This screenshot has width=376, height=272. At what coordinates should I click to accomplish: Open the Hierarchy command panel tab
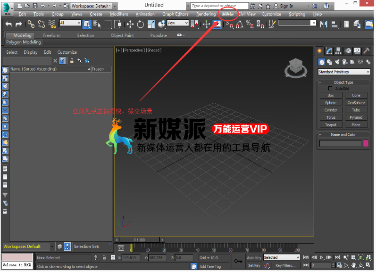338,51
